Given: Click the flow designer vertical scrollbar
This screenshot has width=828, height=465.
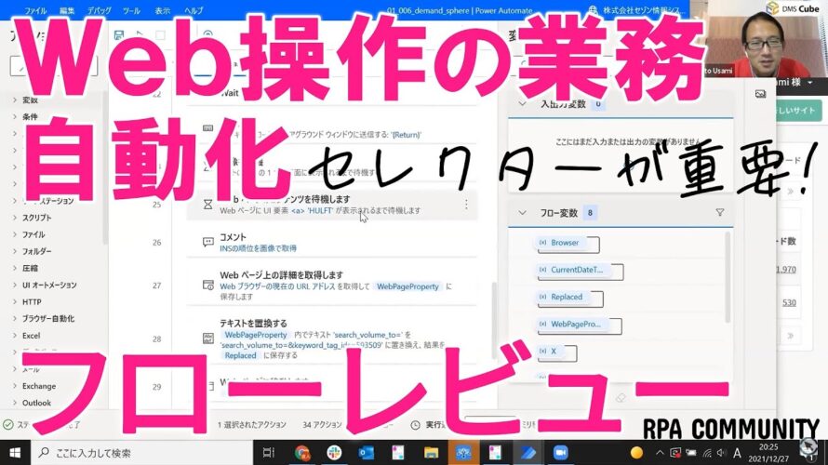Looking at the screenshot, I should point(494,321).
